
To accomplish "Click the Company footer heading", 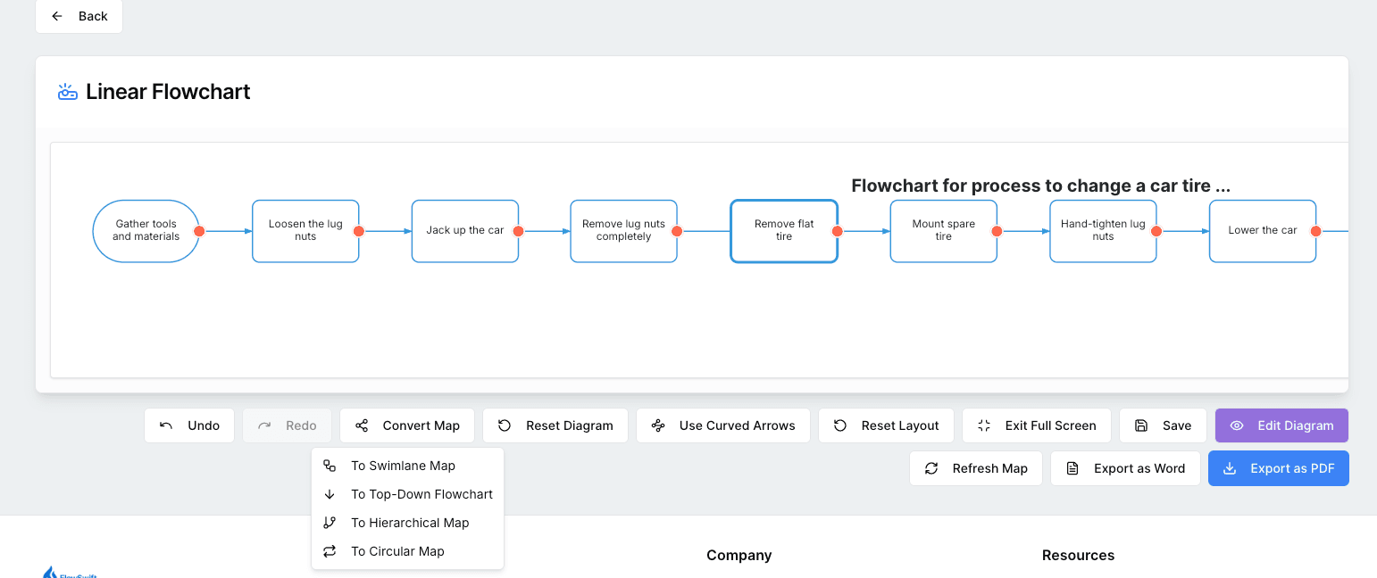I will tap(739, 555).
